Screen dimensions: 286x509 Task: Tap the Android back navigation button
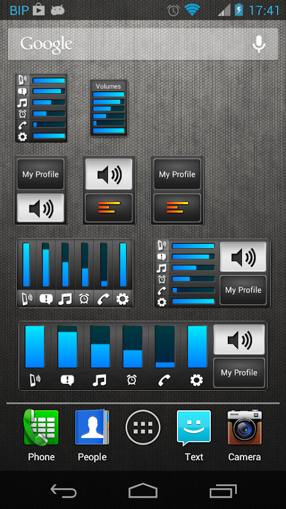(63, 490)
